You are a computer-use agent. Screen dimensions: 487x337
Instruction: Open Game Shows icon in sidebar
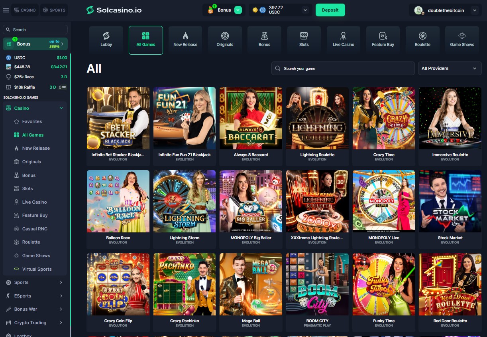(x=16, y=256)
